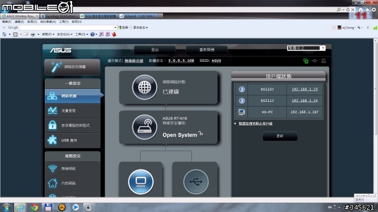Image resolution: width=378 pixels, height=212 pixels.
Task: Close the ASUS Wireless Router tab
Action: coord(37,16)
